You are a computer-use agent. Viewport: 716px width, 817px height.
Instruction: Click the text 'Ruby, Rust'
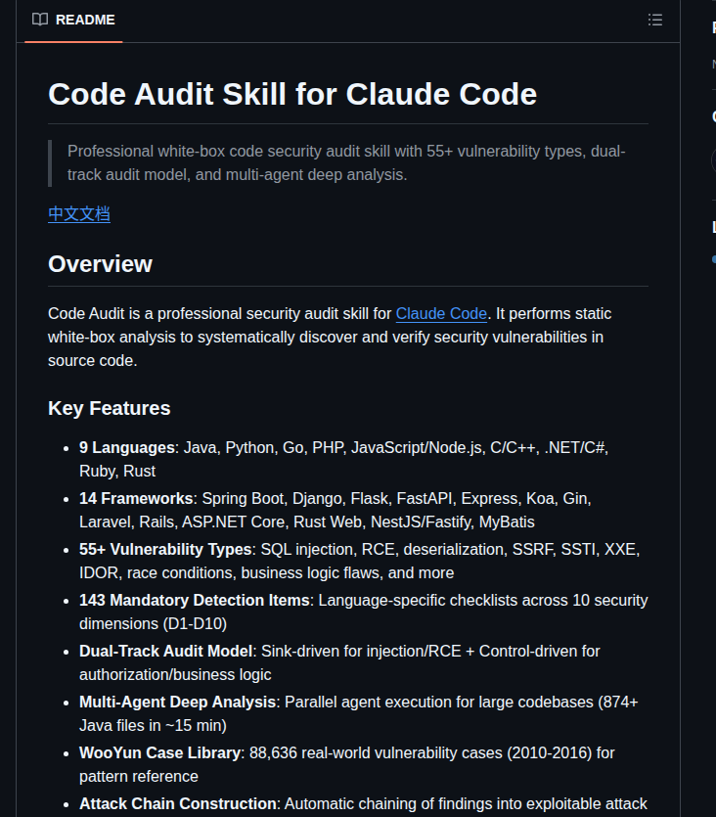[x=117, y=471]
